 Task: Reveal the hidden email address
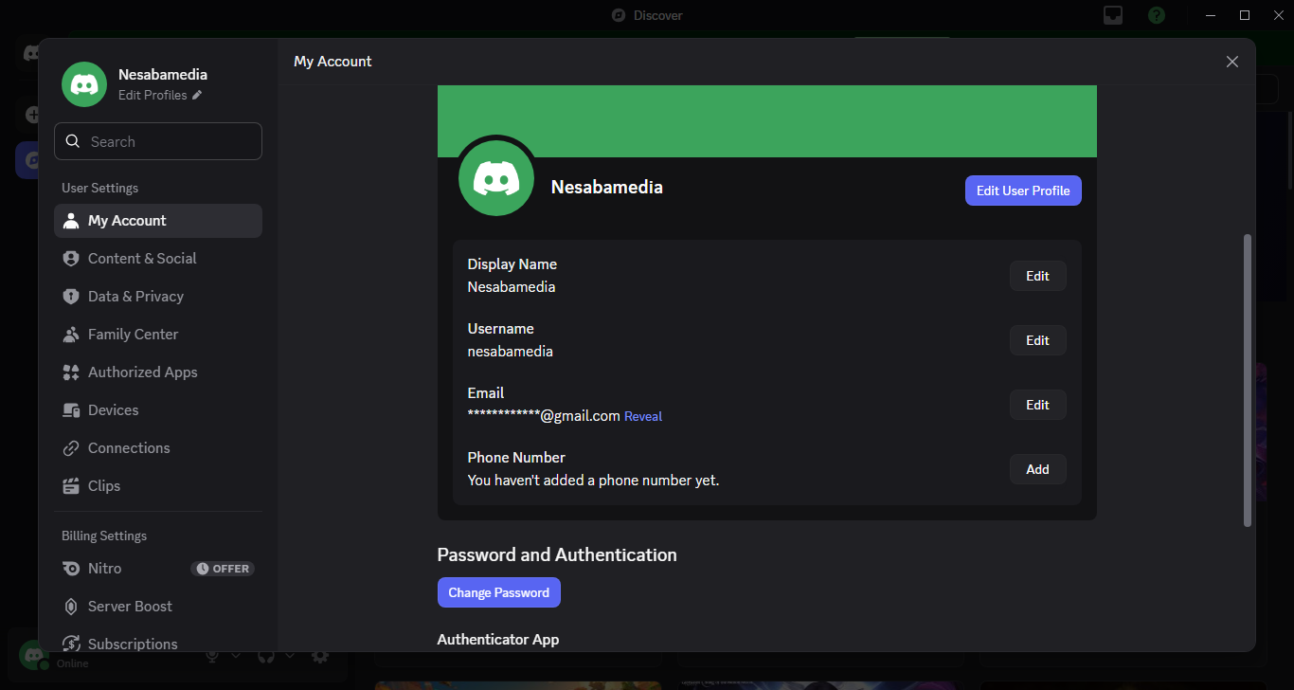click(x=642, y=416)
